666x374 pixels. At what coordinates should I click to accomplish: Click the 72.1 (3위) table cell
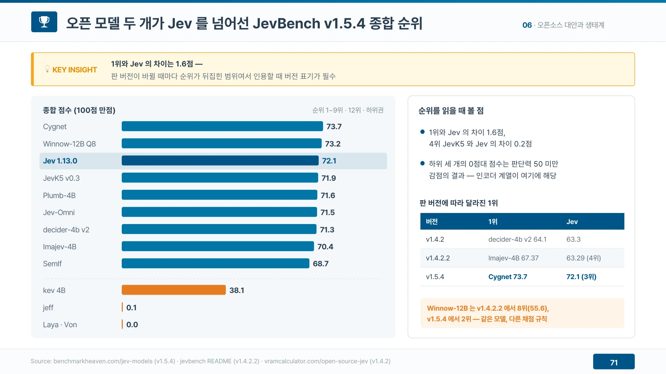[x=581, y=277]
